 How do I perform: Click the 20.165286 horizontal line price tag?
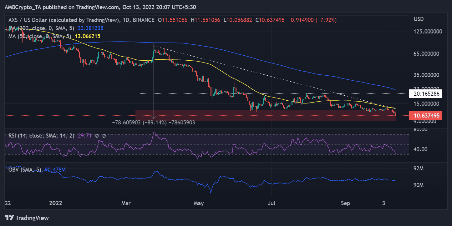tap(426, 93)
